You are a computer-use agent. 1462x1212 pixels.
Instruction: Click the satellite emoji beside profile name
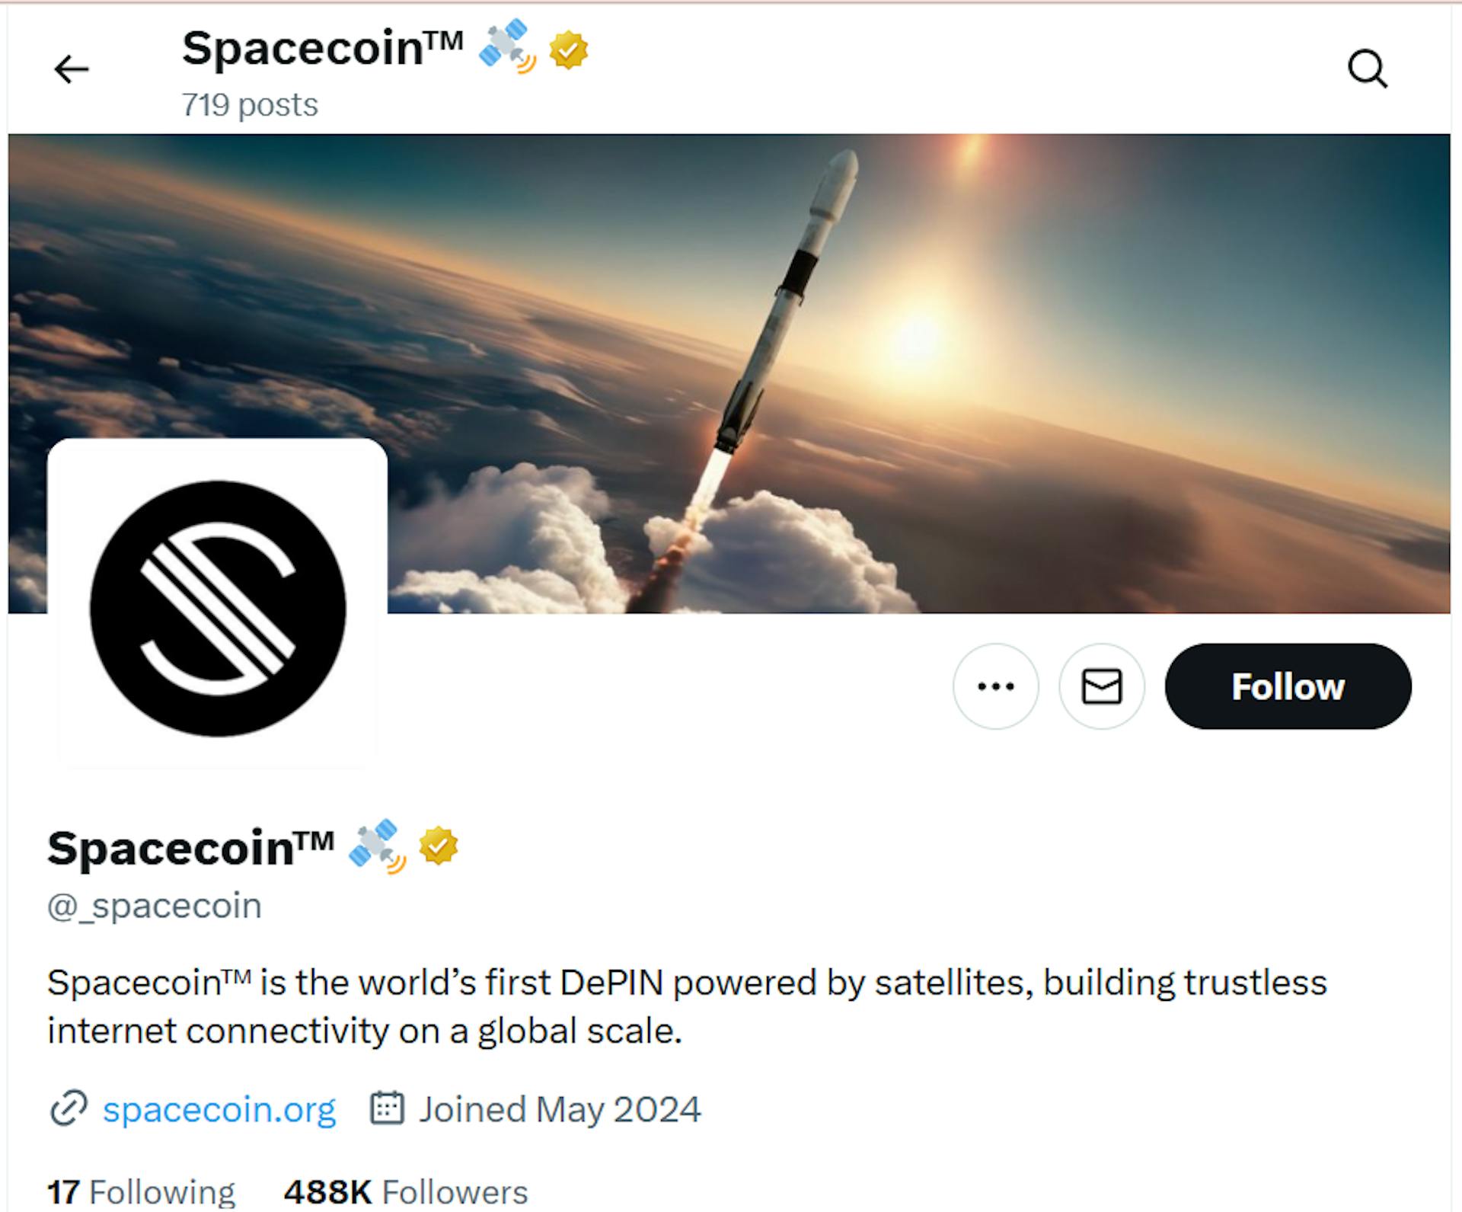click(x=377, y=846)
